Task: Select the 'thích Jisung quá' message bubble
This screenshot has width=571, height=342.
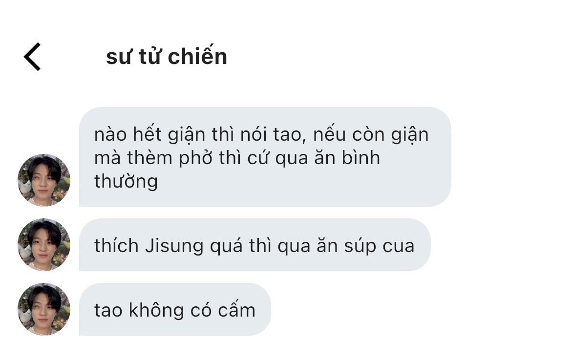Action: (x=255, y=245)
